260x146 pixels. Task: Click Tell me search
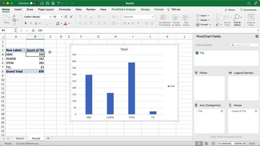(x=174, y=9)
